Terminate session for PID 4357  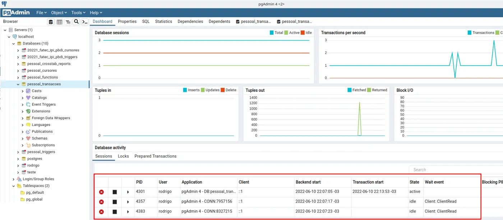coord(101,202)
